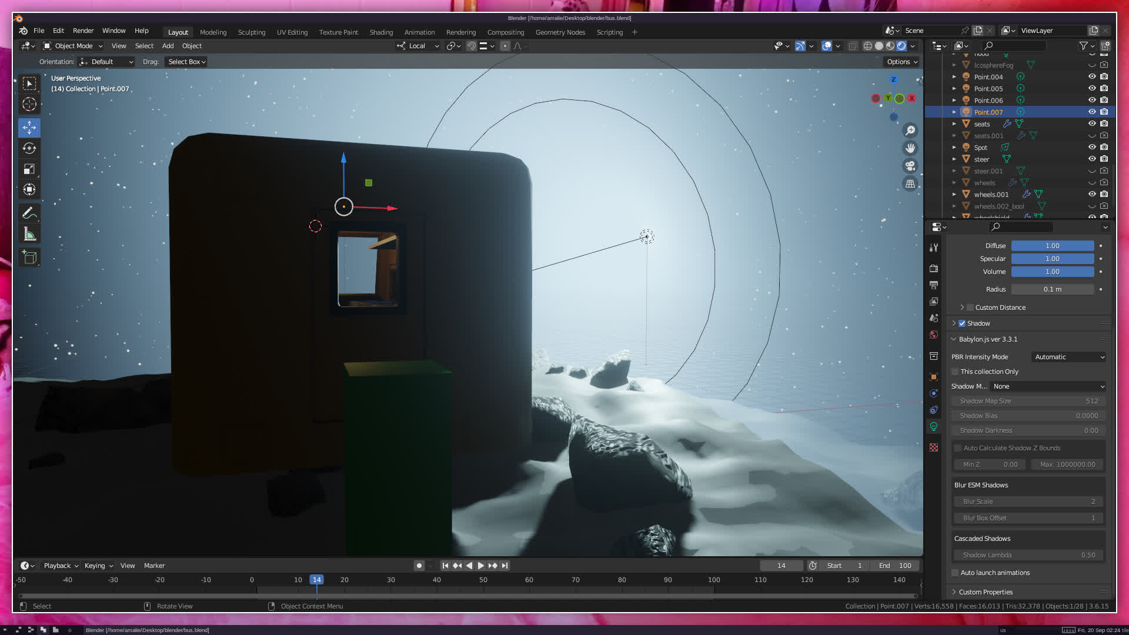This screenshot has height=635, width=1129.
Task: Expand the Custom Properties panel
Action: (x=986, y=592)
